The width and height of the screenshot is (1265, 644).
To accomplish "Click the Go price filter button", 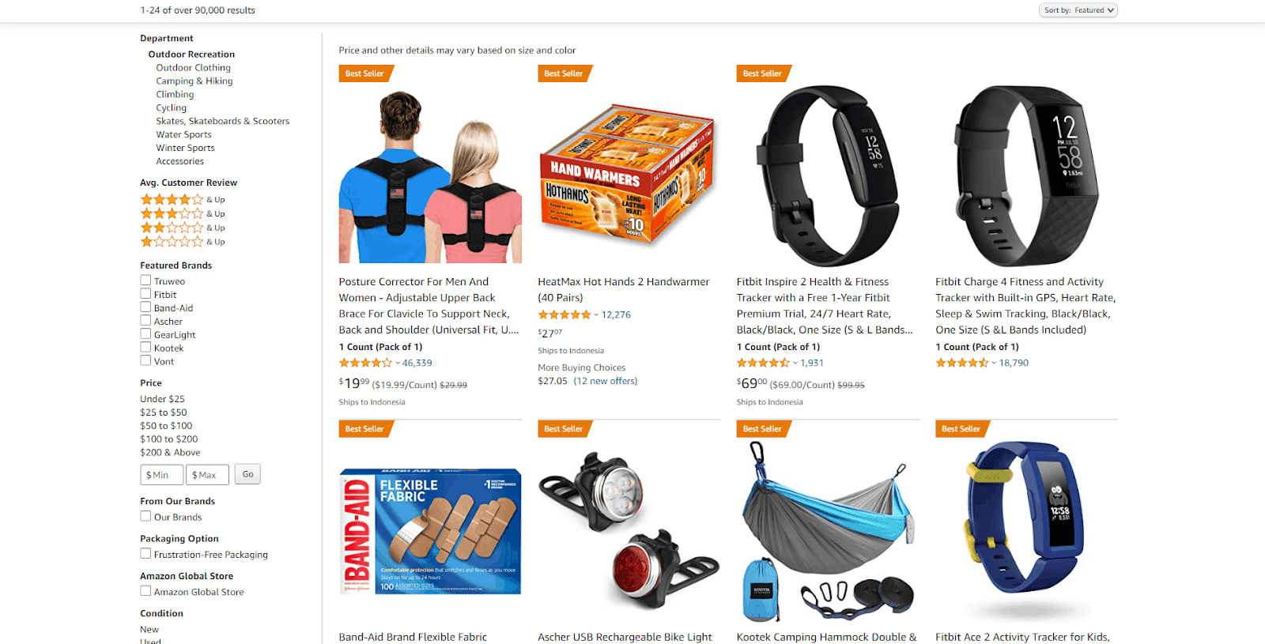I will tap(247, 474).
